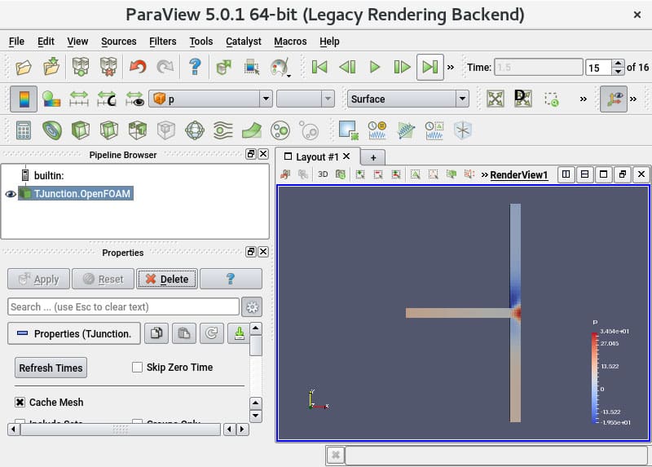
Task: Open a file with the folder icon
Action: [24, 67]
